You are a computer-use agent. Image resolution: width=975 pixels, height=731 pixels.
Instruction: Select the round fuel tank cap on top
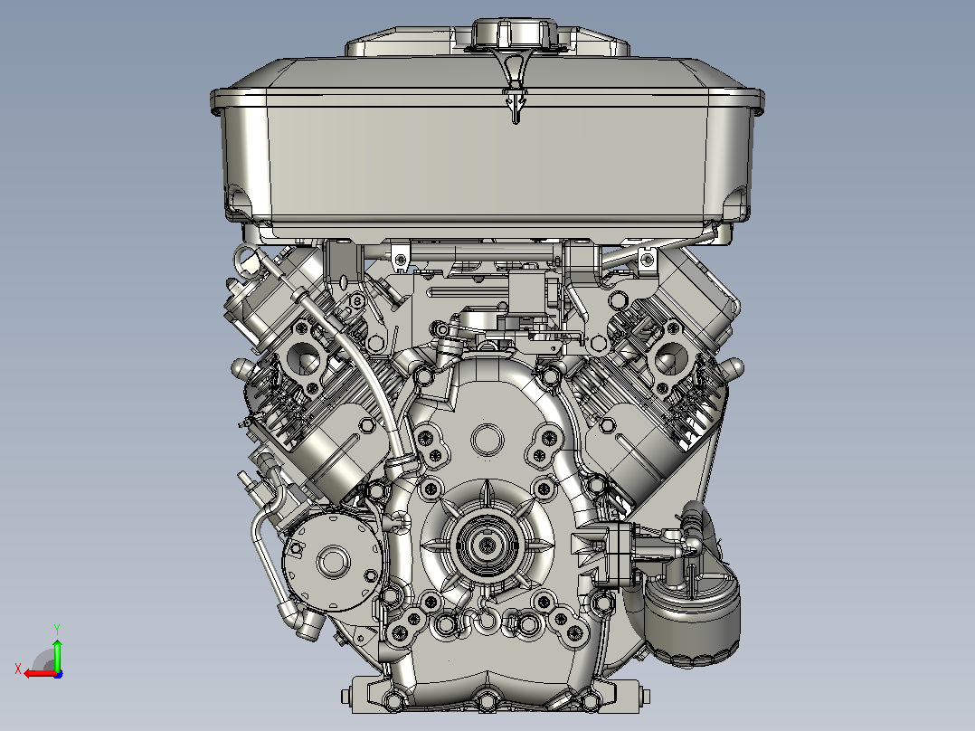514,33
